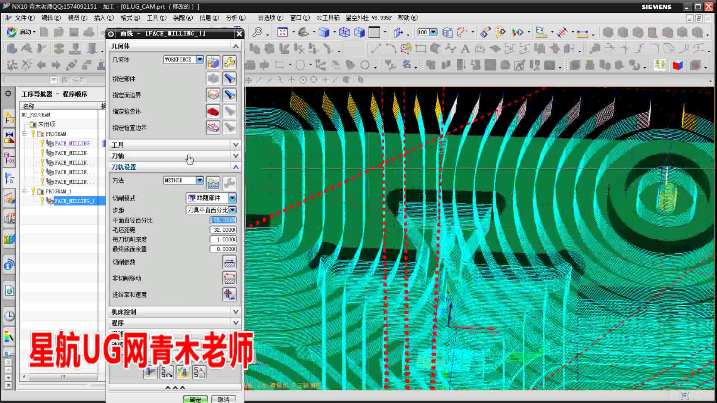Click the cutting parameters (切削参数) icon
Image resolution: width=717 pixels, height=403 pixels.
(229, 262)
